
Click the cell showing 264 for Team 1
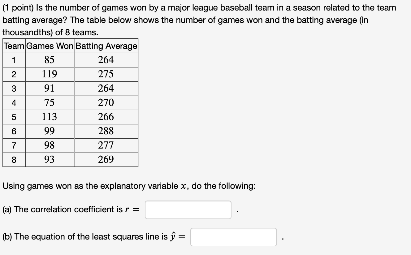[106, 60]
